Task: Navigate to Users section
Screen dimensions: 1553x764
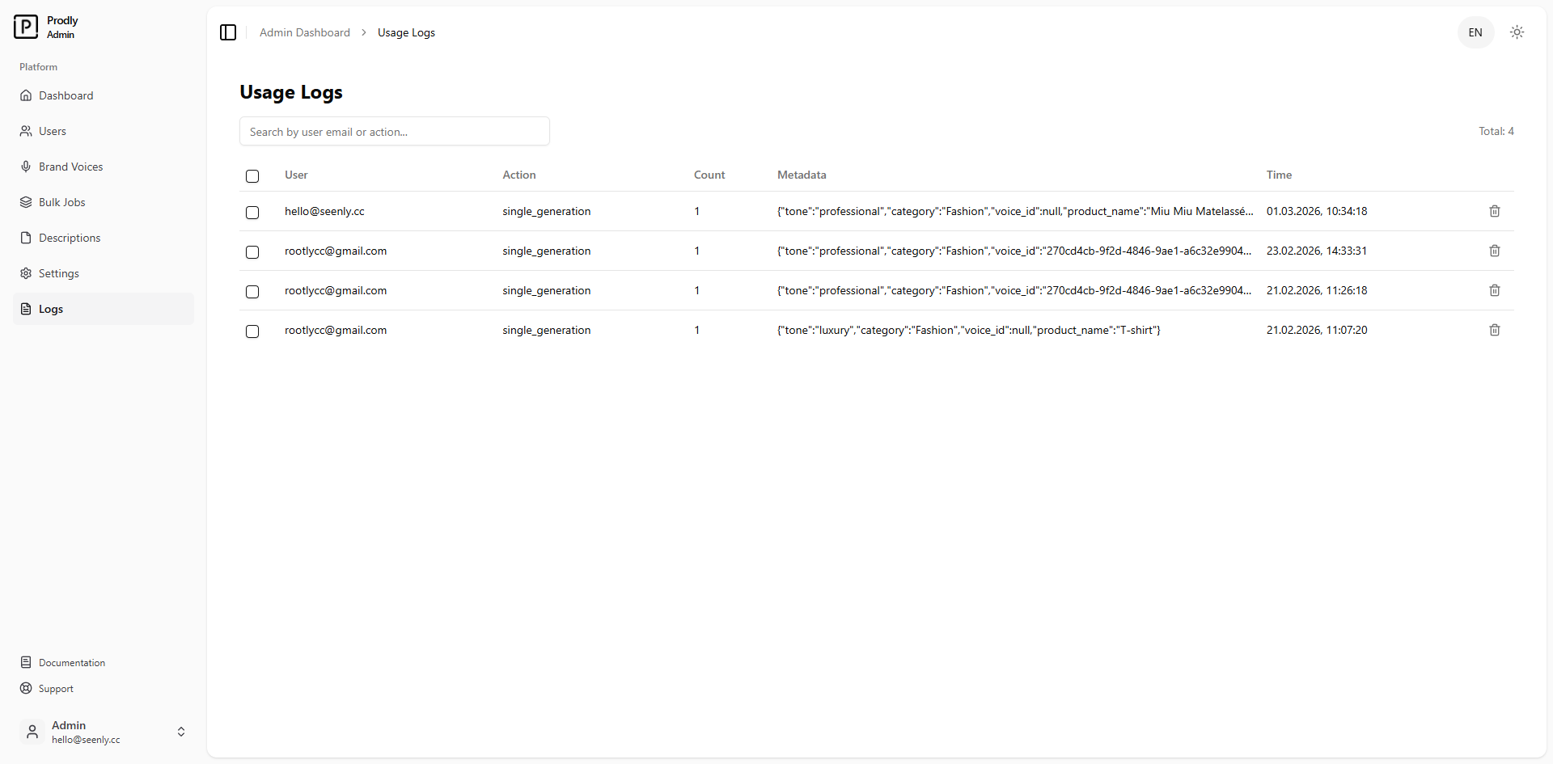Action: [52, 131]
